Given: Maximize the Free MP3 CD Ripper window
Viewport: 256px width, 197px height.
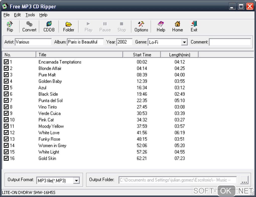Looking at the screenshot, I should click(241, 6).
